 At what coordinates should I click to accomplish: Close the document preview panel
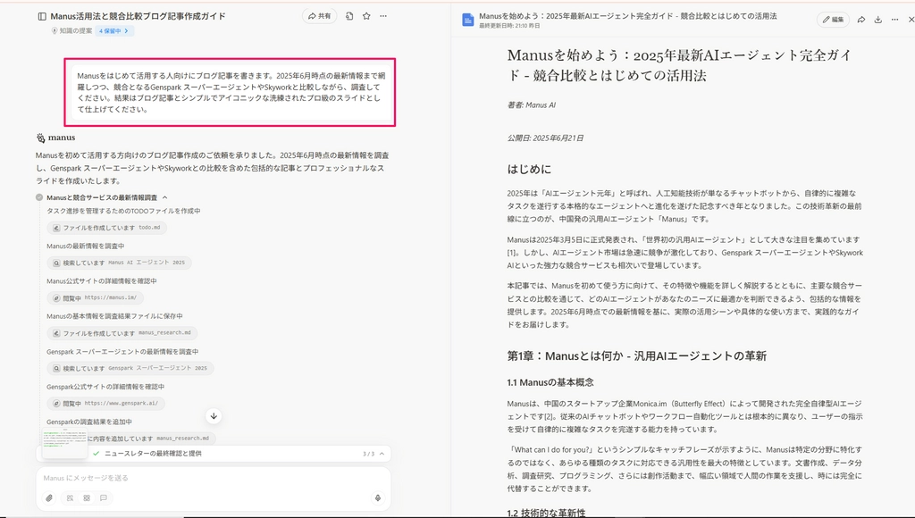tap(911, 20)
